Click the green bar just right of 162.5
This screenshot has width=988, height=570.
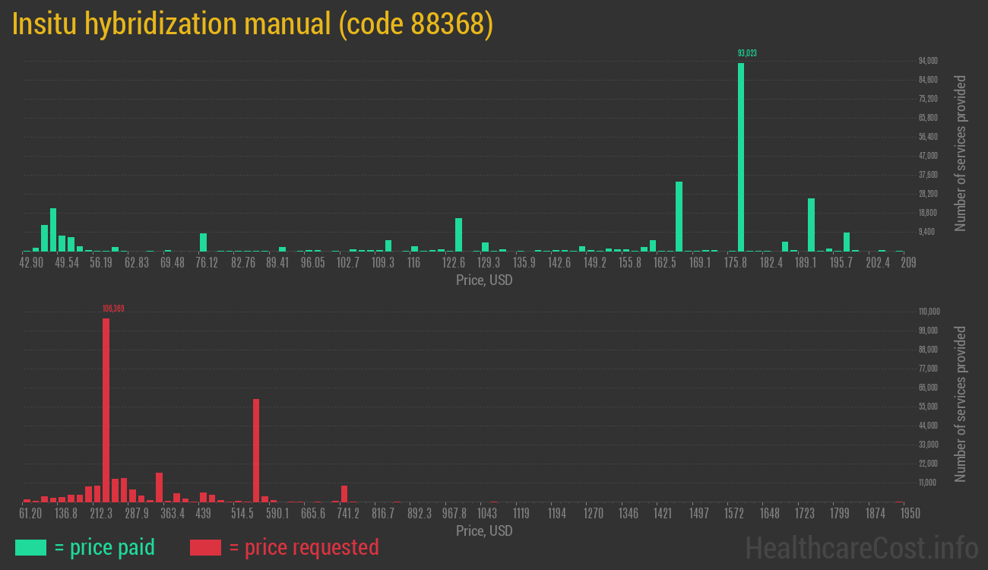click(679, 217)
